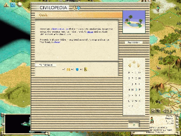Image resolution: width=181 pixels, height=136 pixels.
Task: Click the Warrior unit portrait
Action: [x=152, y=120]
